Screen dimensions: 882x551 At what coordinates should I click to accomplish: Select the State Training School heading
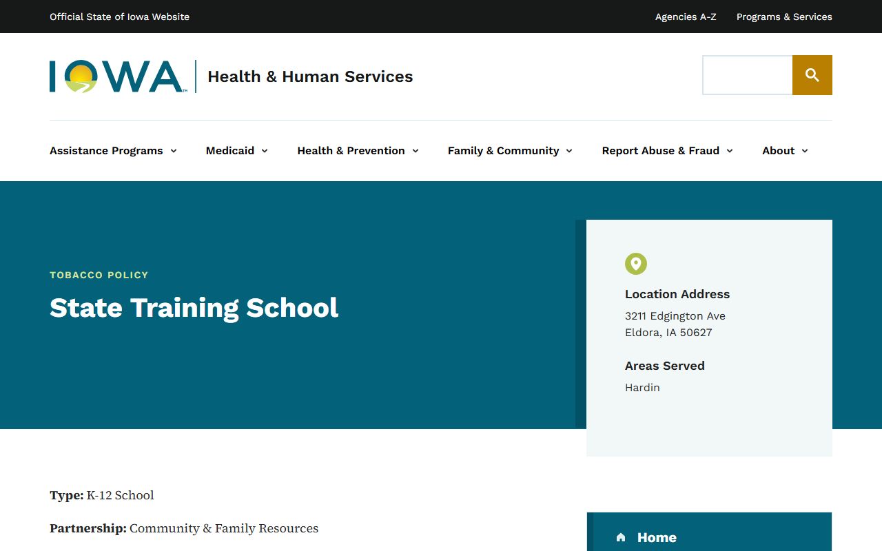click(x=194, y=308)
